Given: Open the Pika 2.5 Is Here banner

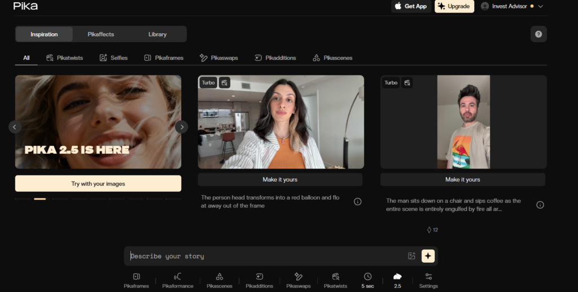Looking at the screenshot, I should coord(98,122).
